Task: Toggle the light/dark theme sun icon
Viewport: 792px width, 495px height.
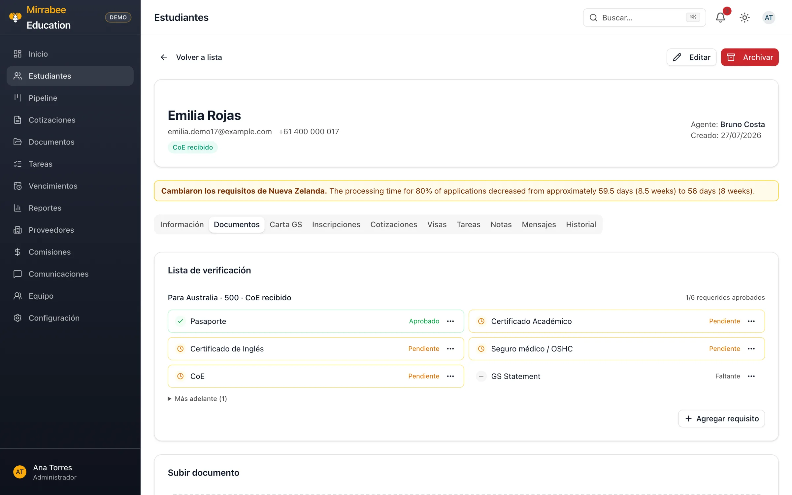Action: (744, 17)
